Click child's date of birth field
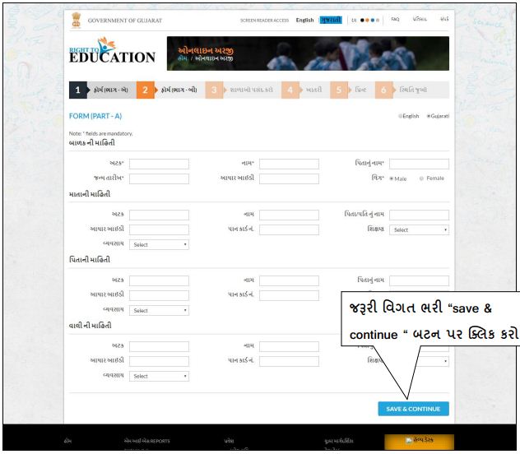 tap(159, 179)
